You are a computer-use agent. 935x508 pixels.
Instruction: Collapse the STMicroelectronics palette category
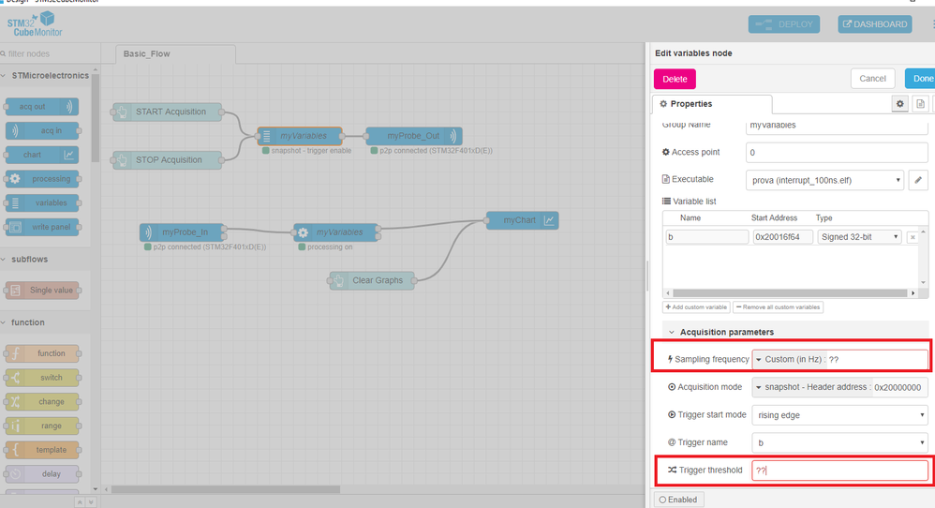click(45, 76)
